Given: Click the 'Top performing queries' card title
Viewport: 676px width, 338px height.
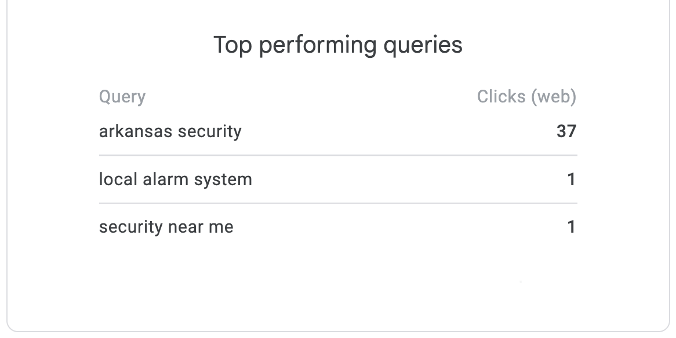Looking at the screenshot, I should (x=338, y=45).
